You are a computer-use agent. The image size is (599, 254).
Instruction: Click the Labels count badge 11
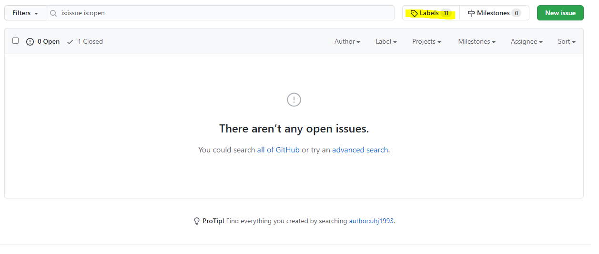[446, 13]
